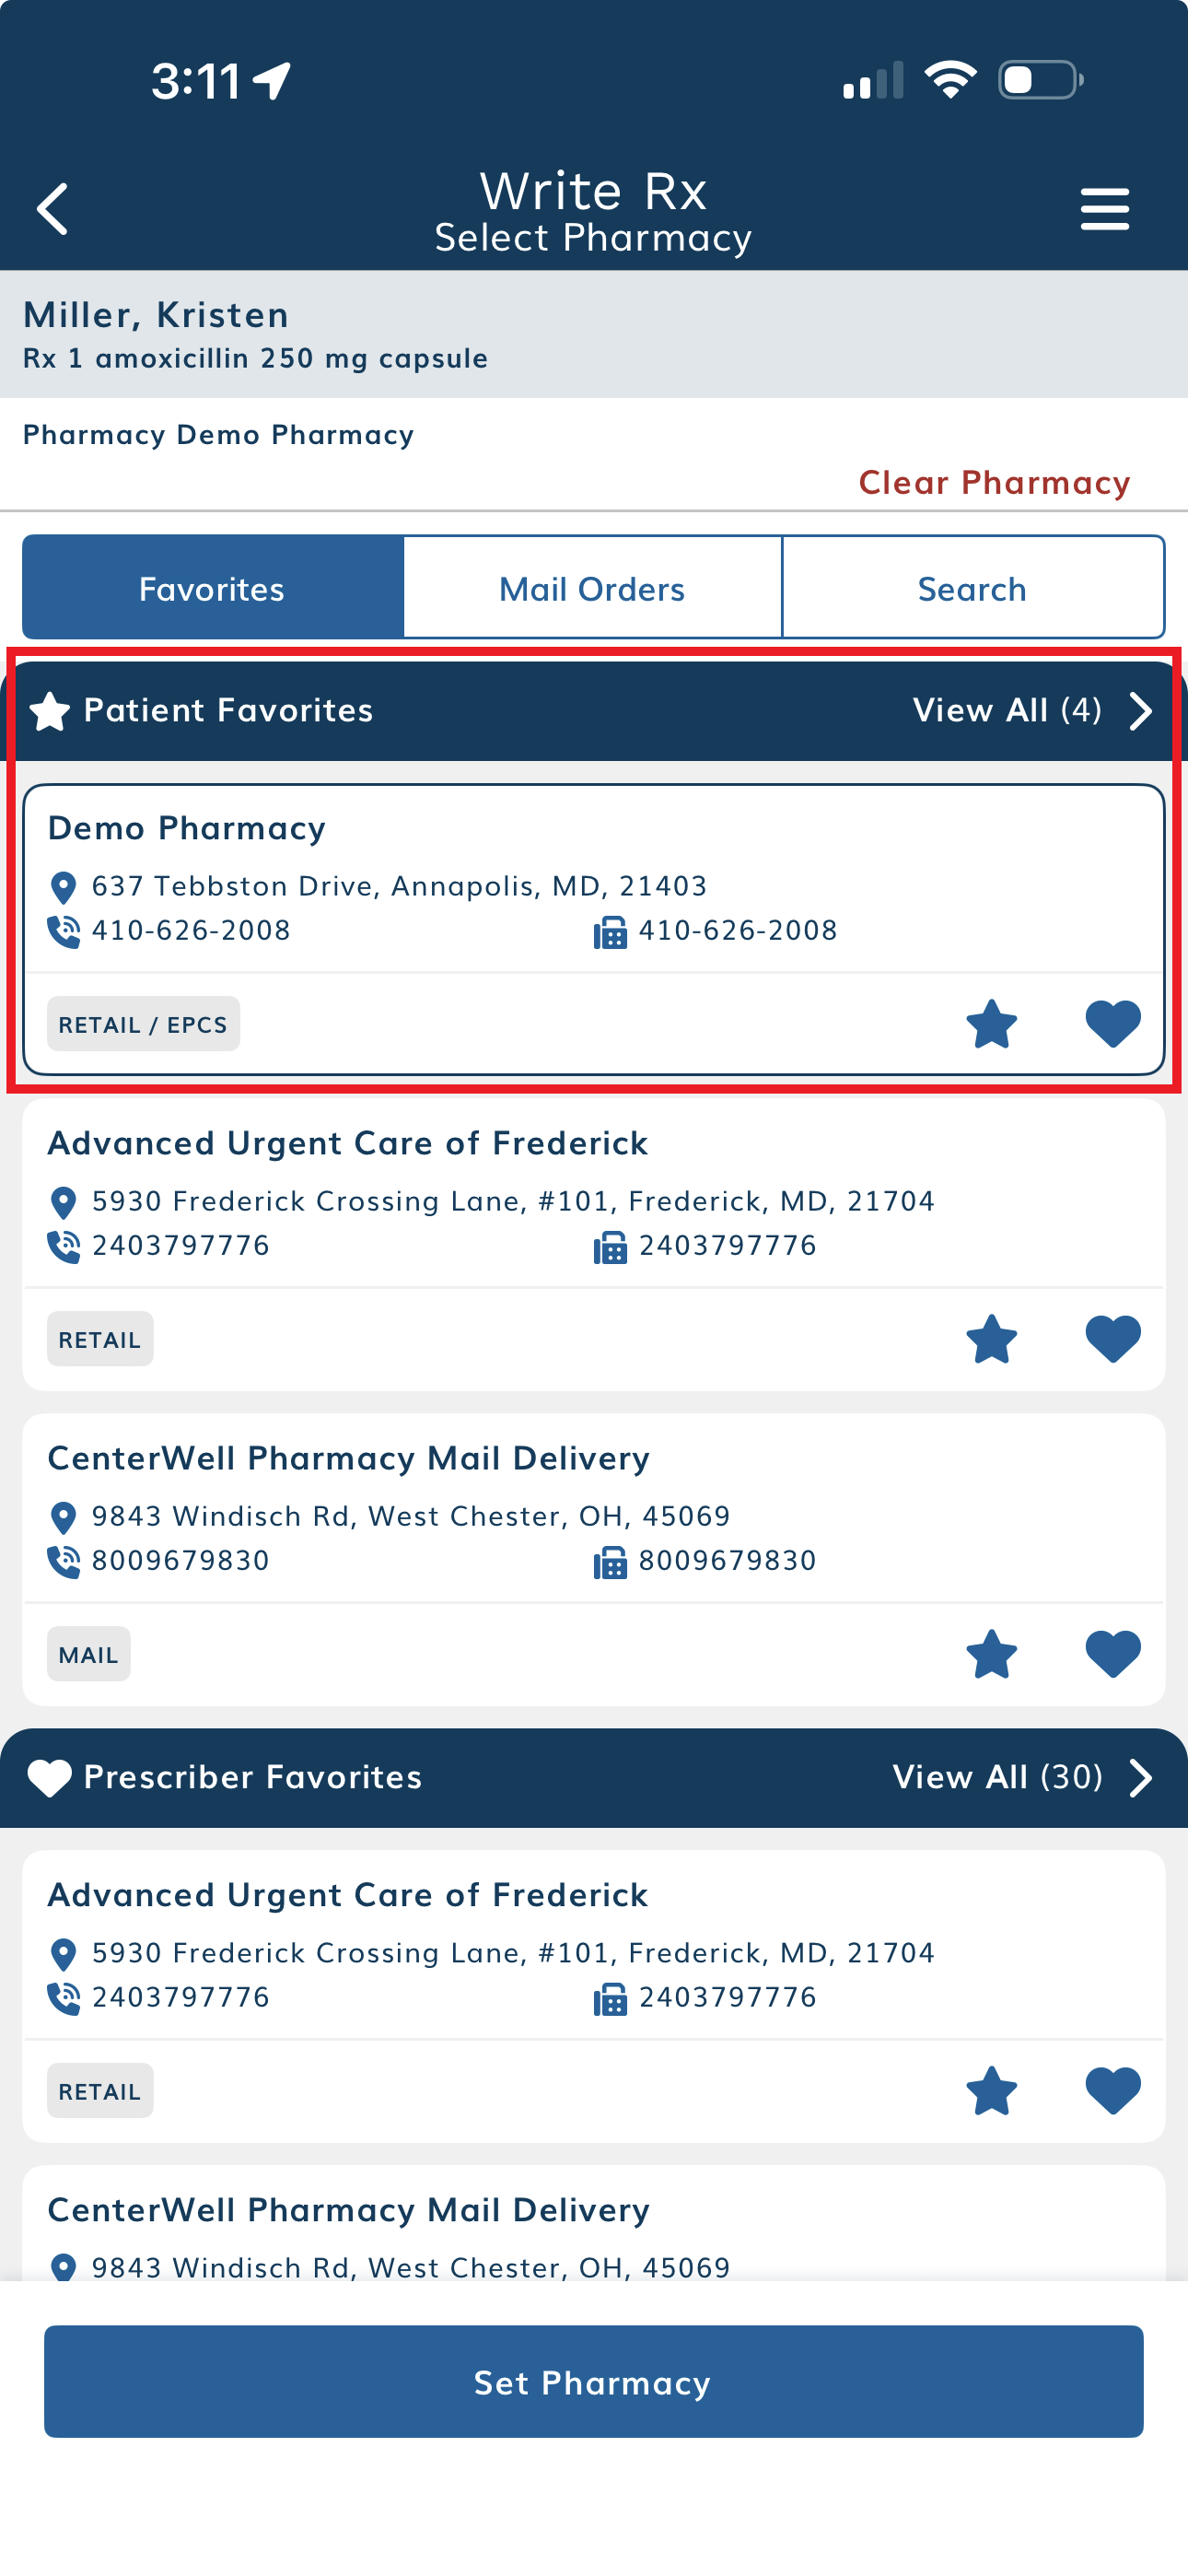Screen dimensions: 1188x2576
Task: Tap the back arrow in the header
Action: pyautogui.click(x=53, y=209)
